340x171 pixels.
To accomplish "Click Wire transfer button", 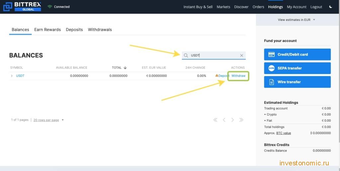I will click(297, 82).
